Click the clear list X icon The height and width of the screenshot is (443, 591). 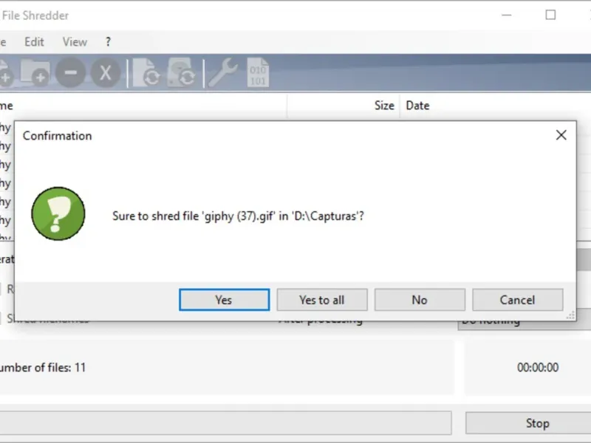(106, 72)
